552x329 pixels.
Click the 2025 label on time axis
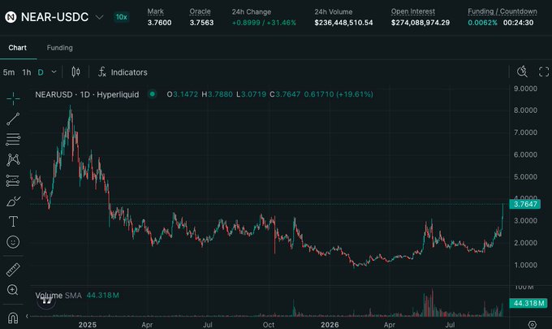pos(88,324)
